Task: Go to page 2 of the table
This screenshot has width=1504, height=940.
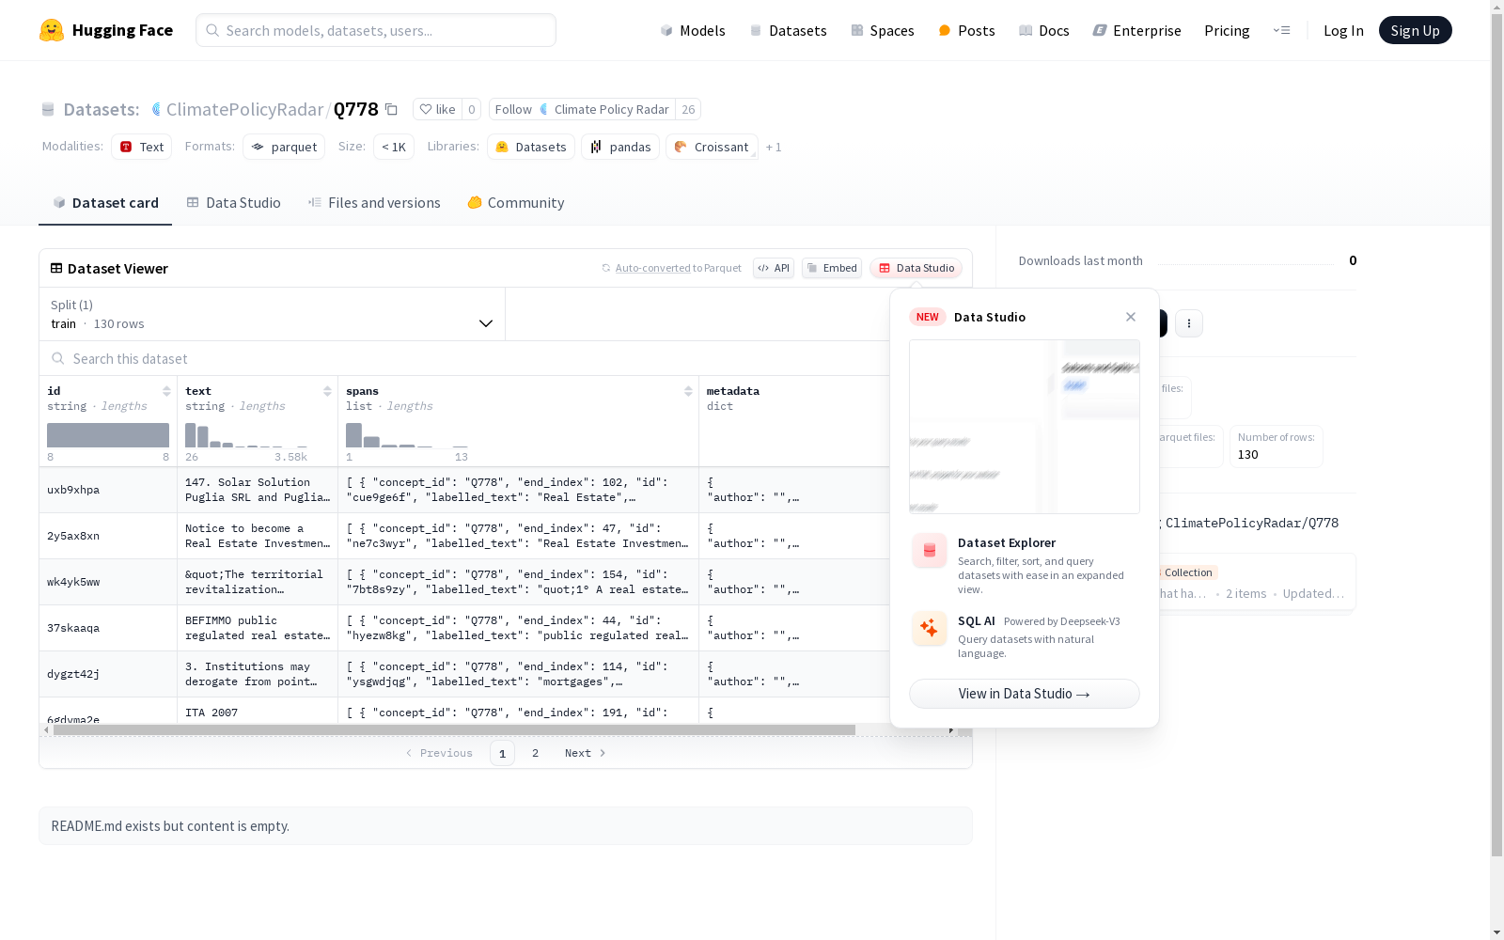Action: (x=536, y=753)
